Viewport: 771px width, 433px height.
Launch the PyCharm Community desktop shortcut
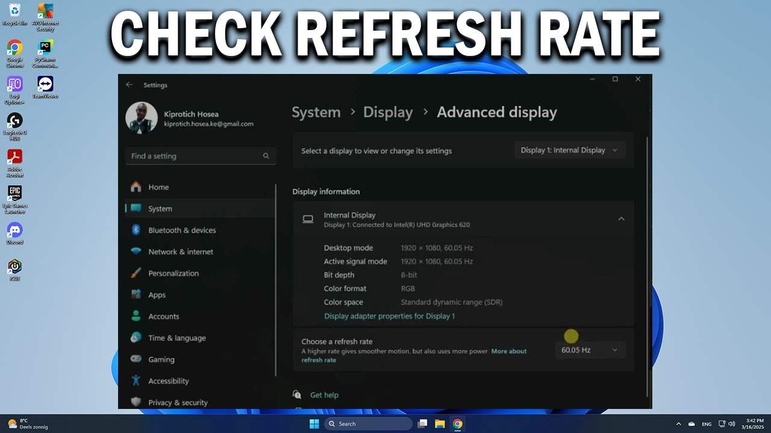tap(45, 54)
